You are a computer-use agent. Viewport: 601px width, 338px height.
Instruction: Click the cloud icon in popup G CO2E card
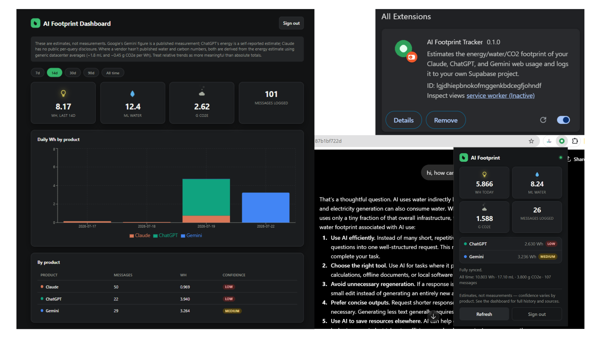click(484, 208)
